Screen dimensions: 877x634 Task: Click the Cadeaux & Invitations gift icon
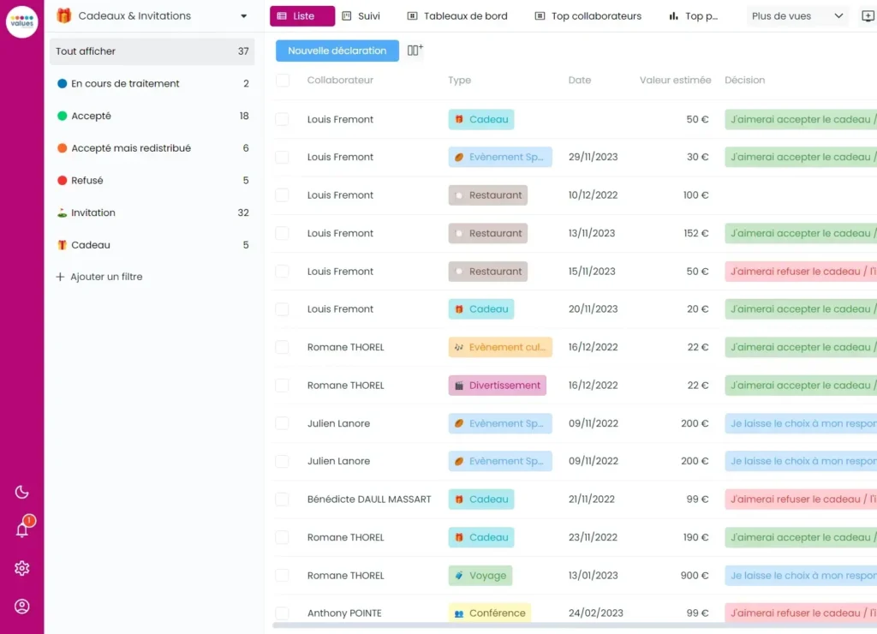pos(64,16)
